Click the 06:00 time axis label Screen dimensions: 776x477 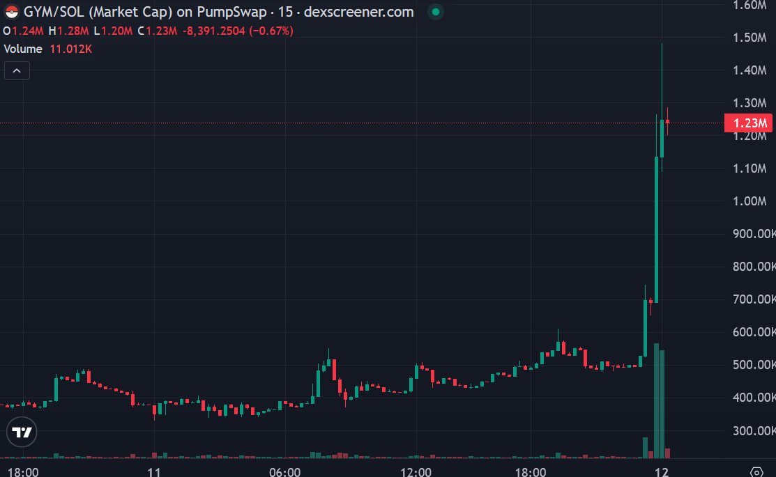(285, 471)
